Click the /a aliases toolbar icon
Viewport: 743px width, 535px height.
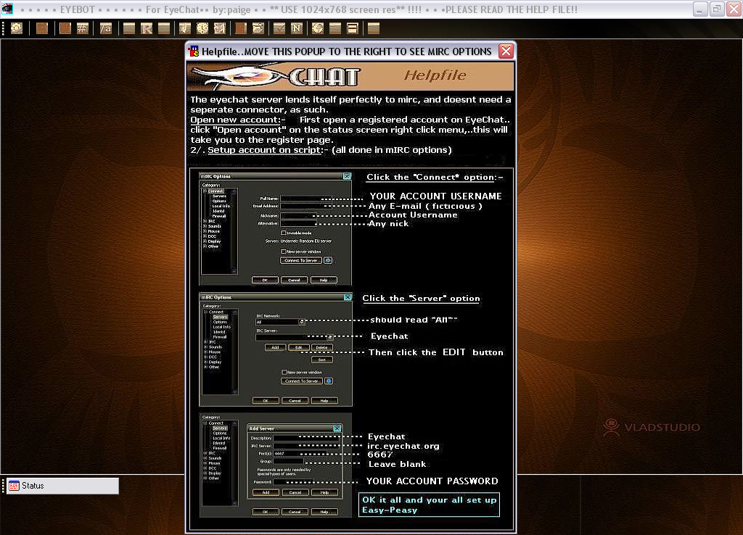pos(106,28)
